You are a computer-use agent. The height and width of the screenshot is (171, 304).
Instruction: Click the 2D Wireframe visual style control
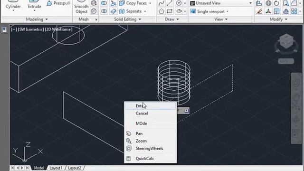(x=59, y=29)
